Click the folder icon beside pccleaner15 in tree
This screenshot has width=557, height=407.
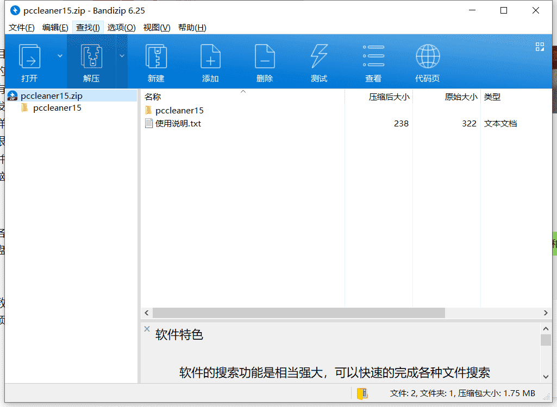[24, 108]
